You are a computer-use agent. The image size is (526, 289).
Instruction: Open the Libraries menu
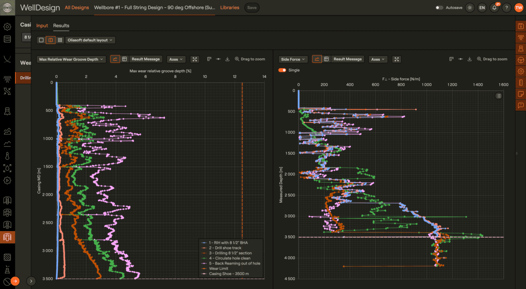230,8
